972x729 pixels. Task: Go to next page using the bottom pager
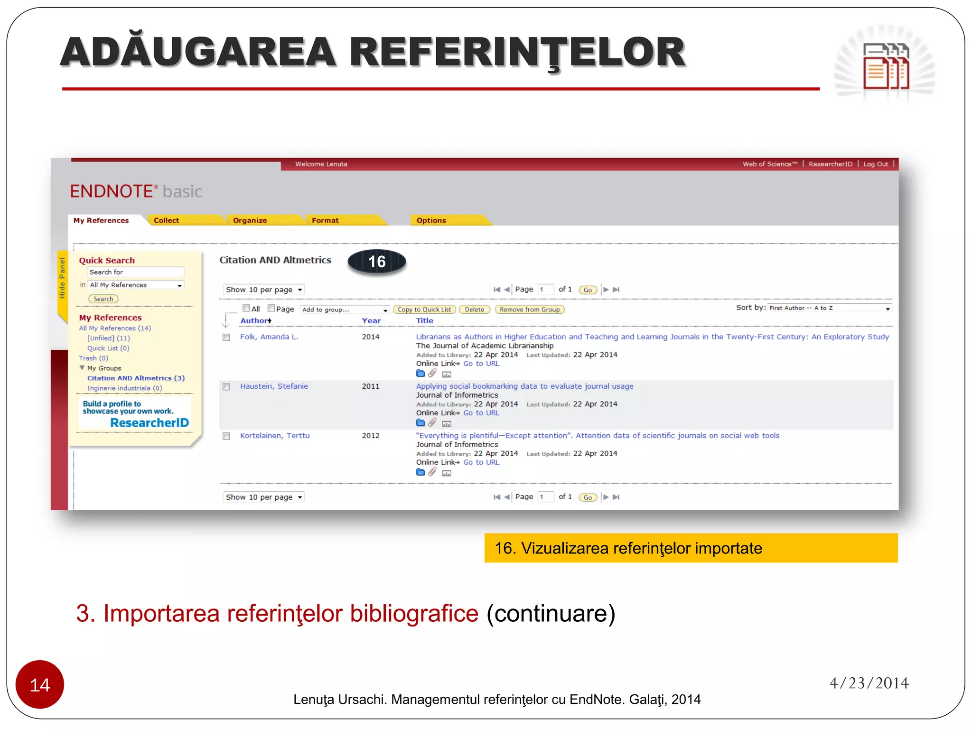(x=606, y=497)
